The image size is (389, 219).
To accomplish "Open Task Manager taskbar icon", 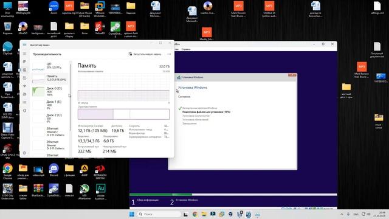I will (257, 214).
